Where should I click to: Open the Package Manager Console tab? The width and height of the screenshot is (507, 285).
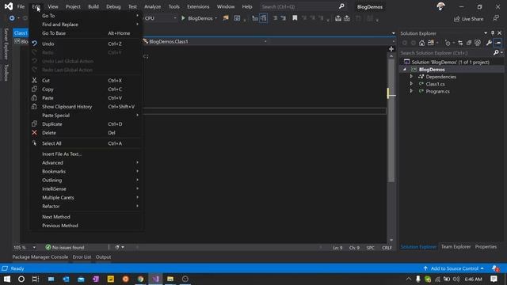pos(40,257)
